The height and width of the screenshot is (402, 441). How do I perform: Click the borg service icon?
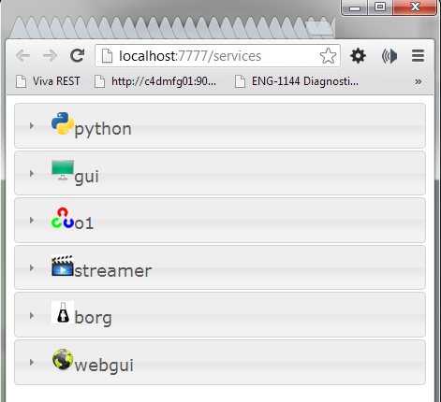point(63,312)
